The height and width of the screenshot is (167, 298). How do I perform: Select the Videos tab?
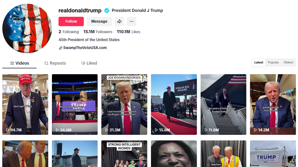tap(20, 63)
